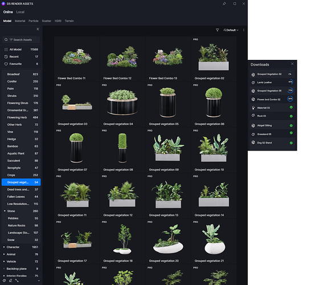Image resolution: width=320 pixels, height=285 pixels.
Task: Select the HDRI asset tab
Action: coord(58,21)
